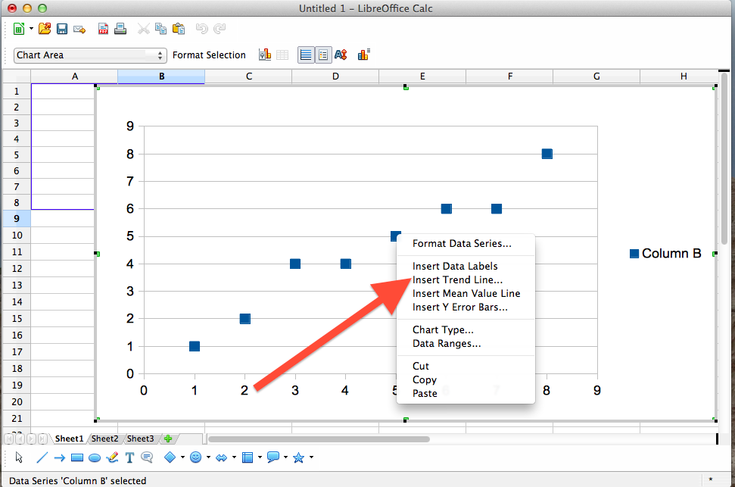Viewport: 735px width, 487px height.
Task: Switch to the Sheet1 tab
Action: click(69, 439)
